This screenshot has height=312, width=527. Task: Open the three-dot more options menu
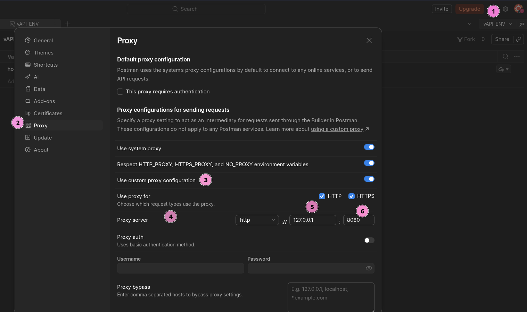pyautogui.click(x=517, y=57)
